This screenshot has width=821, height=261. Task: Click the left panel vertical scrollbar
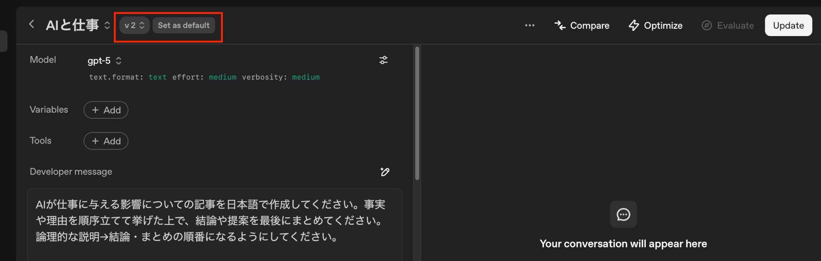pyautogui.click(x=417, y=113)
